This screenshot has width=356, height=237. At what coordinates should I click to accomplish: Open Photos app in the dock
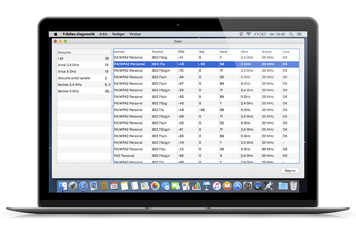155,186
